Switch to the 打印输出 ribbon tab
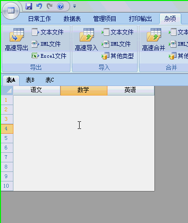188x223 pixels. coord(140,19)
